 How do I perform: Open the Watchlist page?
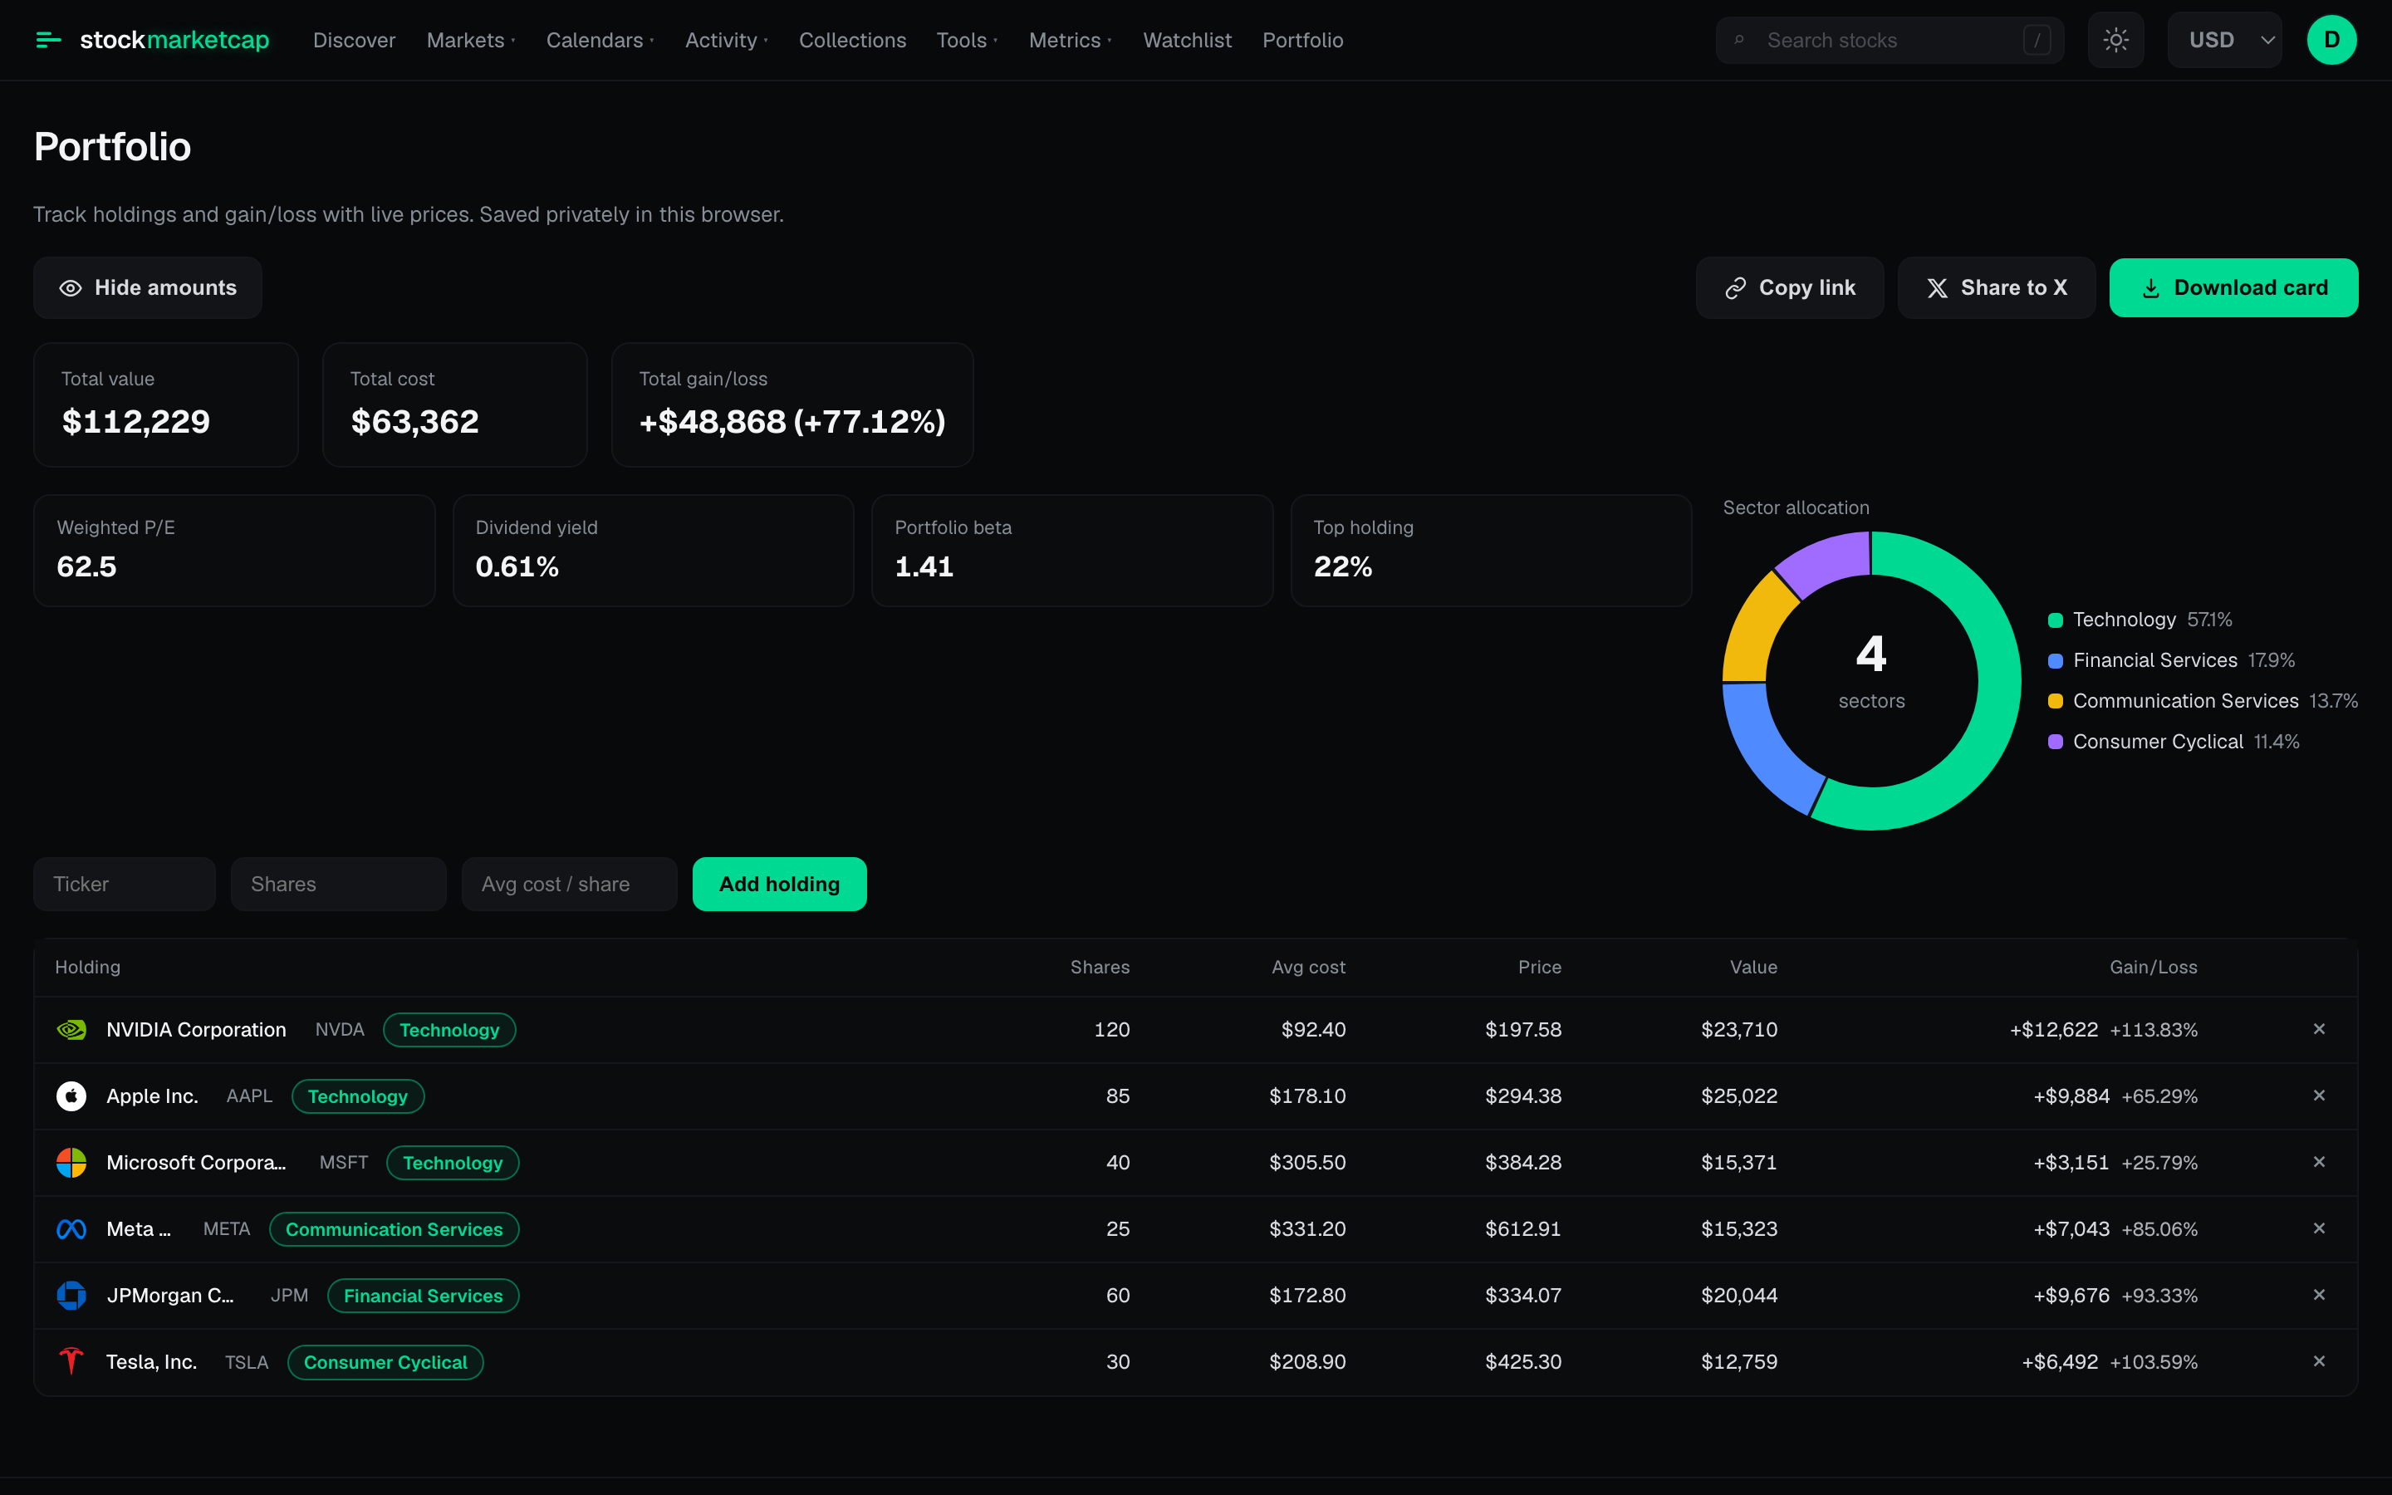pos(1187,41)
